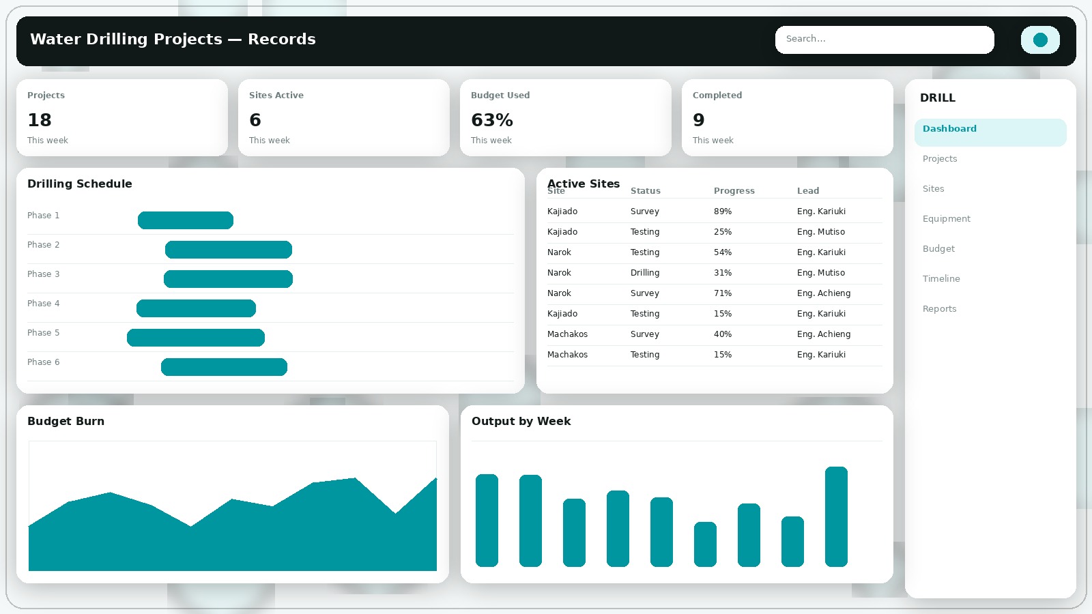The image size is (1092, 614).
Task: Click the Phase 1 schedule bar
Action: (186, 220)
